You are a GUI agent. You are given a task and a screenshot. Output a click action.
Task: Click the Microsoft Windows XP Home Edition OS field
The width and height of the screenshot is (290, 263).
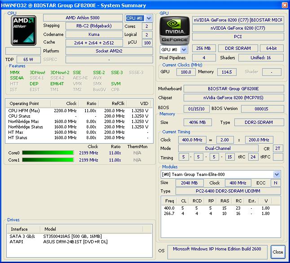(217, 252)
